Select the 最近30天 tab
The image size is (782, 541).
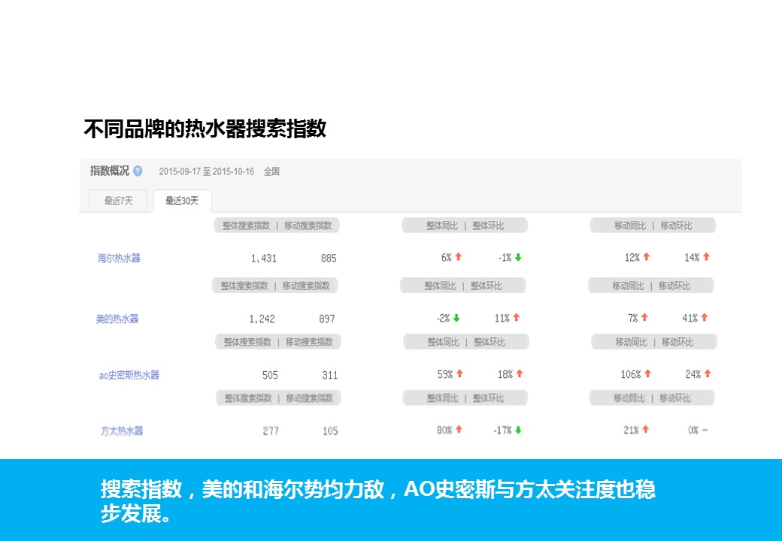point(182,201)
